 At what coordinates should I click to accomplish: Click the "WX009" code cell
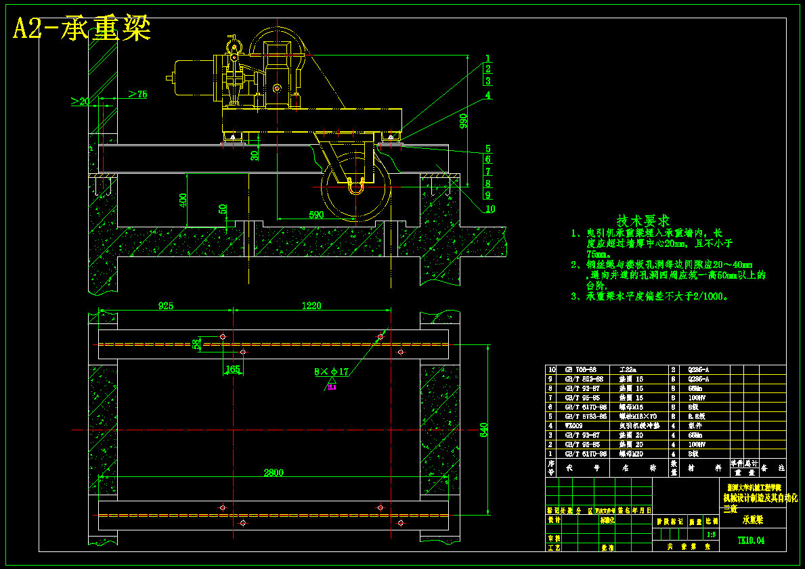pos(573,426)
